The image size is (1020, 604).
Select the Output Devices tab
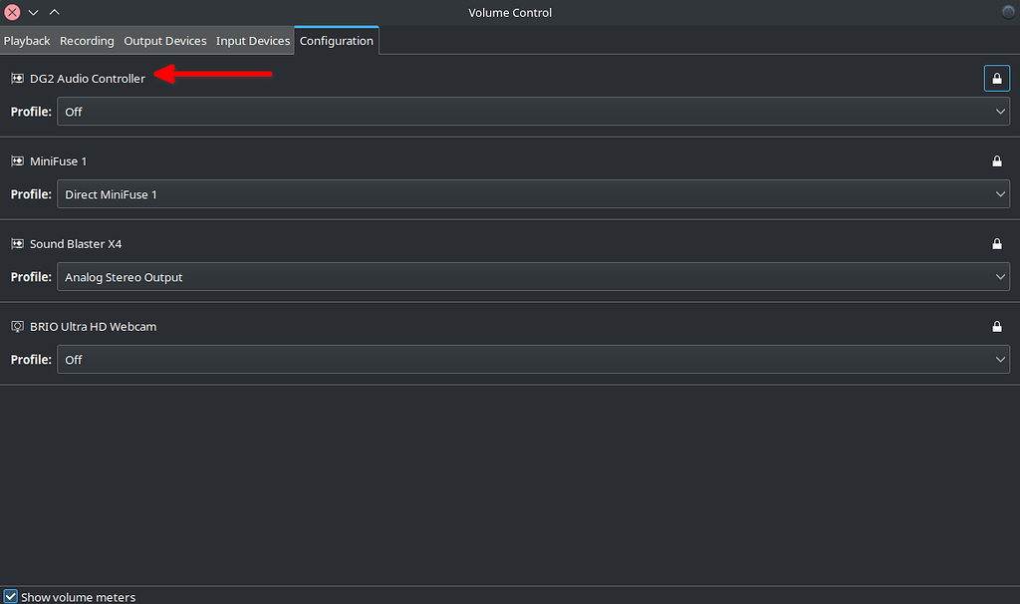pos(164,41)
